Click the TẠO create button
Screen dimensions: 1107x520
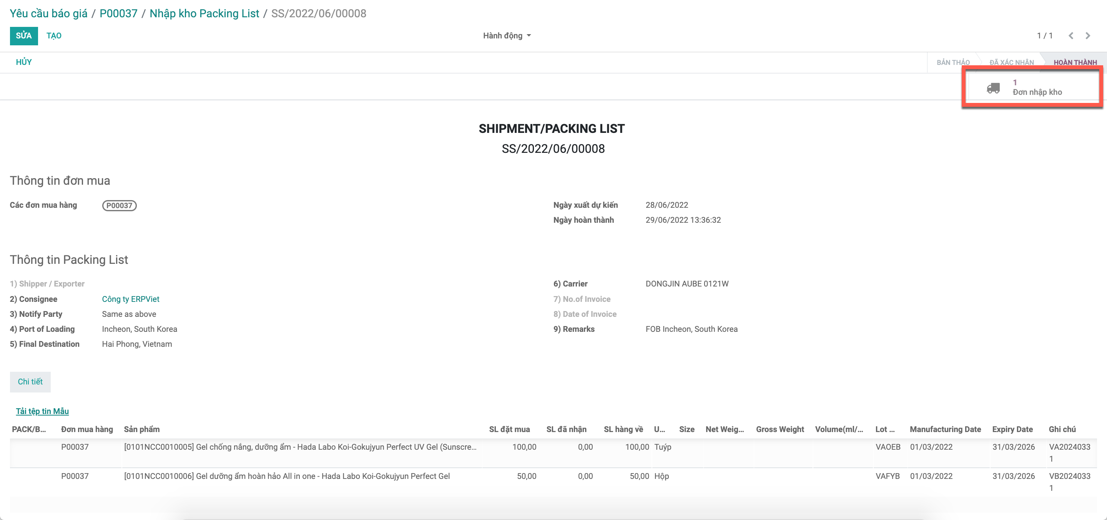pos(54,36)
